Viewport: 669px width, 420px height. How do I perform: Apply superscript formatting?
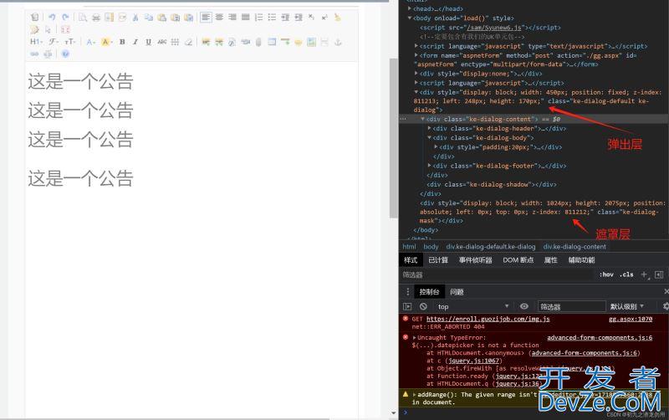coord(324,17)
